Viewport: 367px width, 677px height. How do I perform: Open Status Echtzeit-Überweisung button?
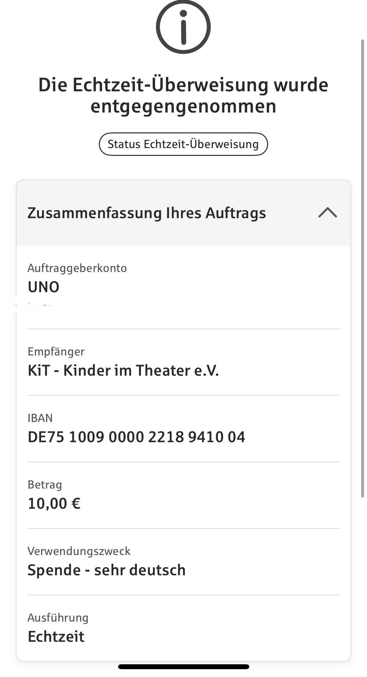pyautogui.click(x=183, y=144)
